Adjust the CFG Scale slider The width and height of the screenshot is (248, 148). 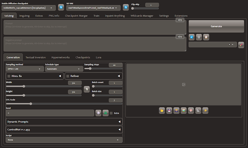point(64,104)
